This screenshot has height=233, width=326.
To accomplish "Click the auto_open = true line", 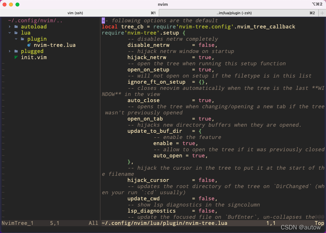I will pyautogui.click(x=180, y=155).
